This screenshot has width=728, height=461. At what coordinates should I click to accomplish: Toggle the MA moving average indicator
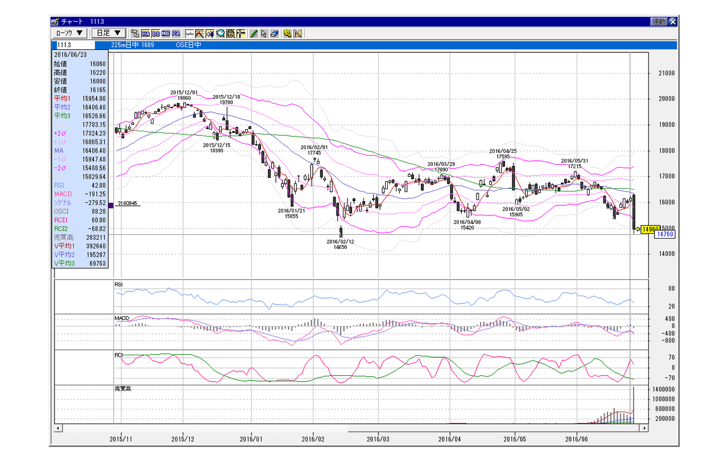146,33
